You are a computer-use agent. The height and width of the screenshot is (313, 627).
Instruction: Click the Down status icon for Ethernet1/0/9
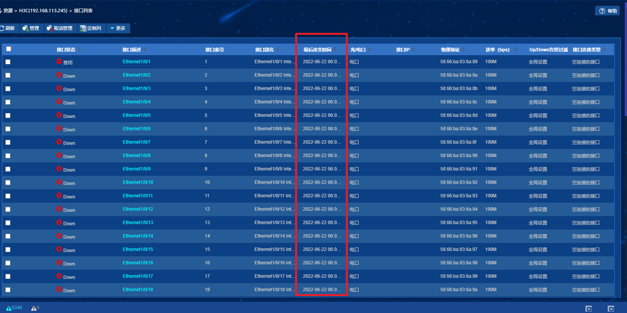pyautogui.click(x=59, y=169)
